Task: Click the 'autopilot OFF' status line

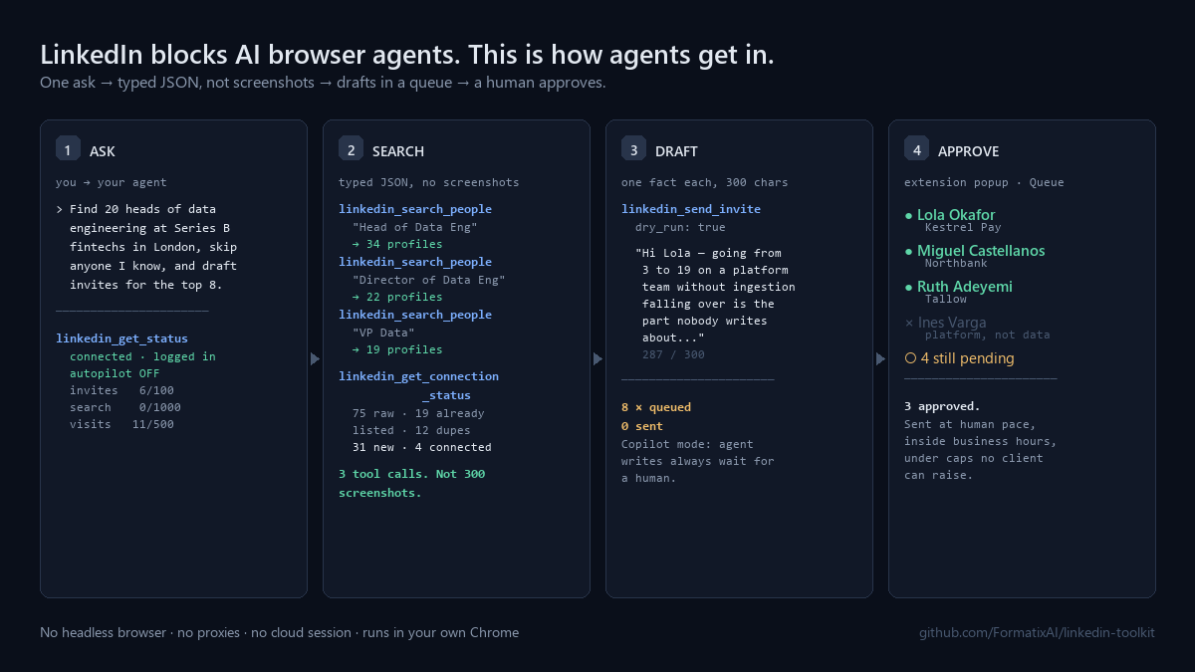Action: [x=115, y=373]
